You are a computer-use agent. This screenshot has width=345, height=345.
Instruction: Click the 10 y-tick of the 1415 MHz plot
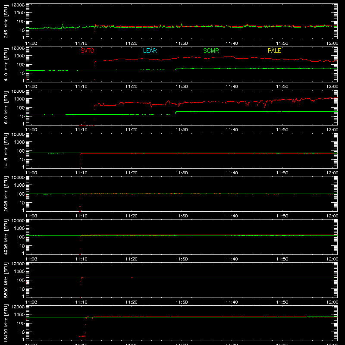click(22, 160)
